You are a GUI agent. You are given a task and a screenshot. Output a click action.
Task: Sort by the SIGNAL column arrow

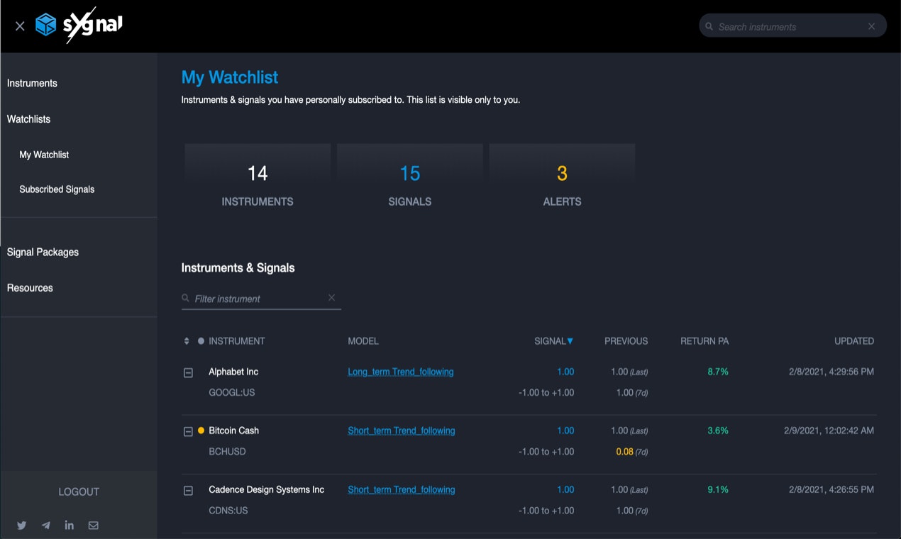point(570,341)
